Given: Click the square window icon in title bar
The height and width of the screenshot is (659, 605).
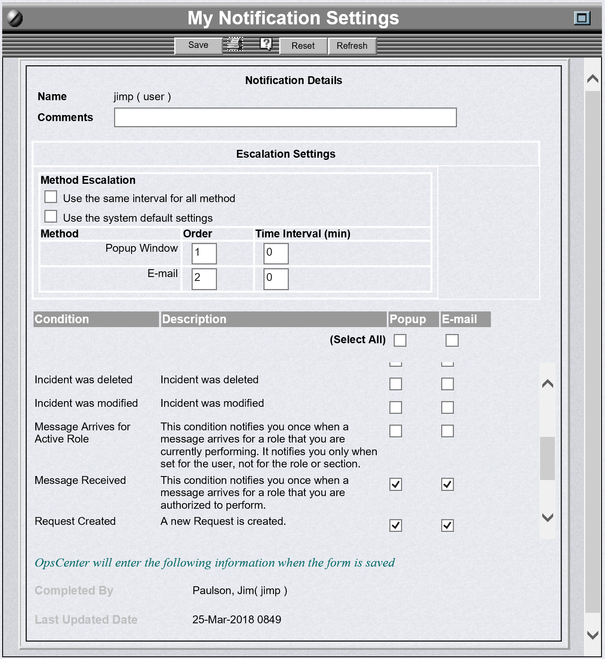Looking at the screenshot, I should point(581,18).
